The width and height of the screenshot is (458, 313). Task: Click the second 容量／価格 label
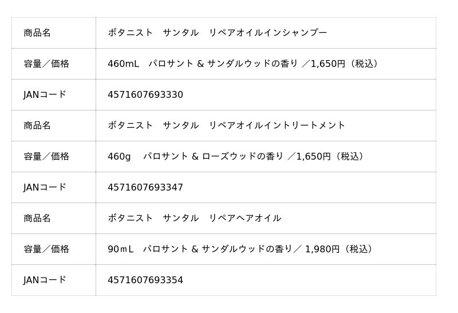tap(46, 157)
